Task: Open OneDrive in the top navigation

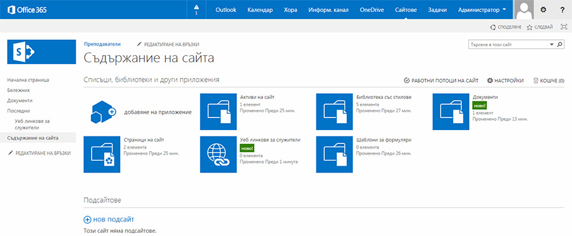Action: click(x=372, y=10)
